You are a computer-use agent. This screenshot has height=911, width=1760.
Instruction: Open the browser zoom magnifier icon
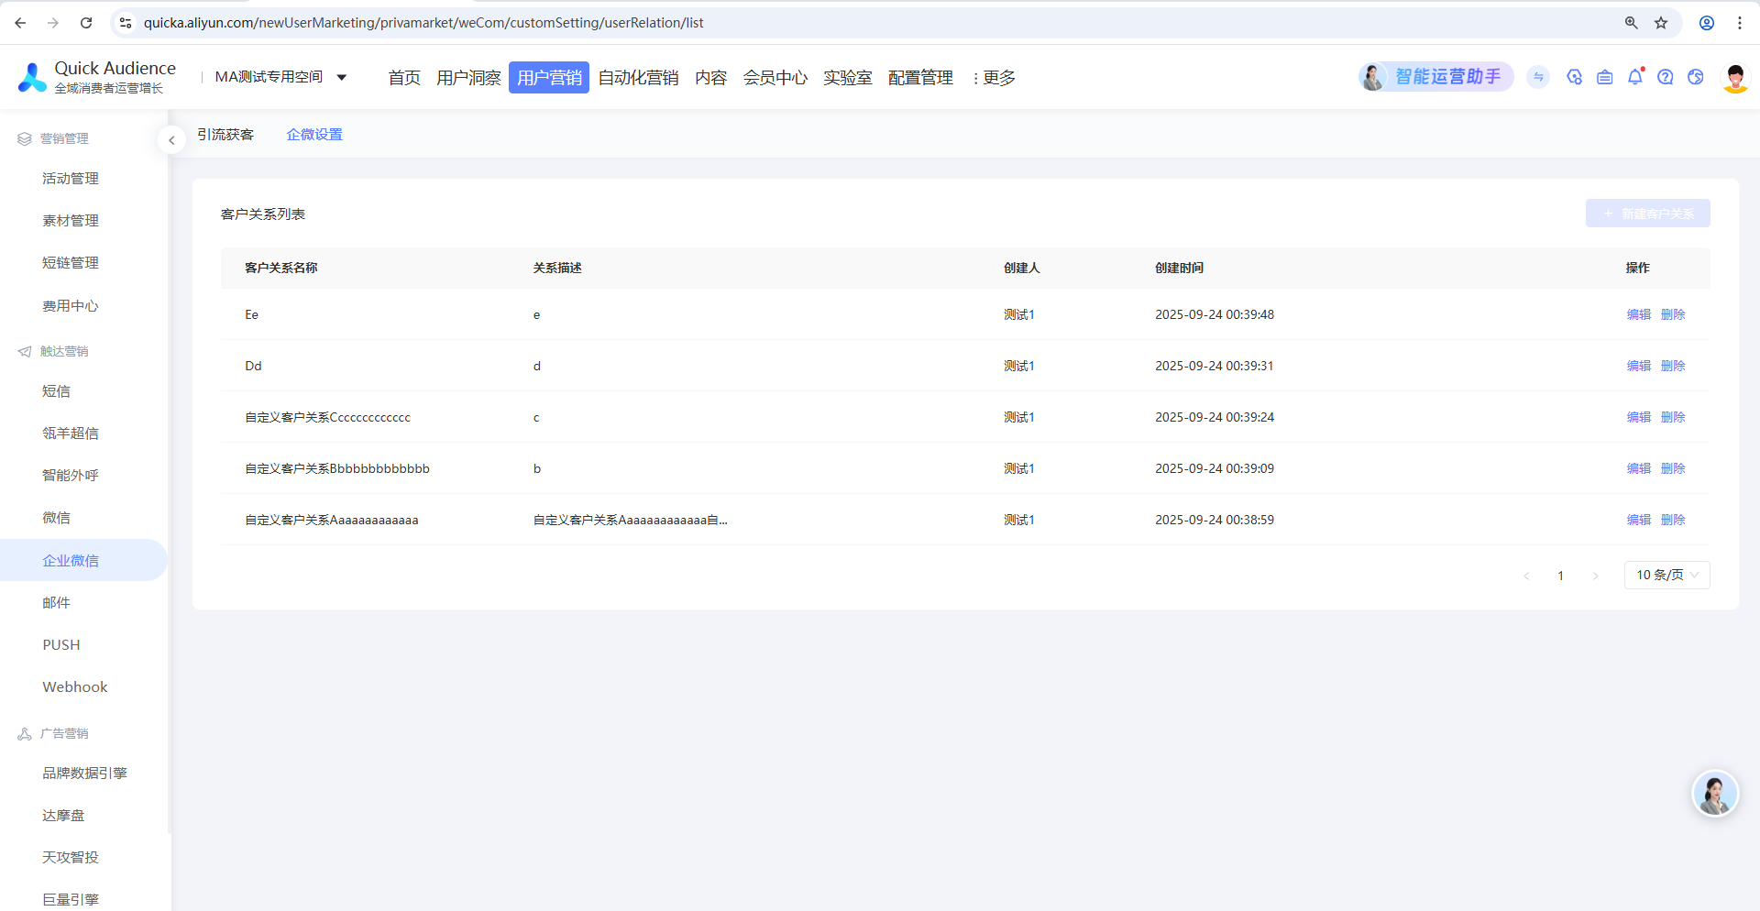1632,23
